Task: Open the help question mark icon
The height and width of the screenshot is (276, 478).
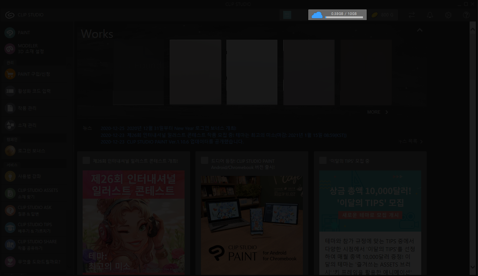Action: 466,15
